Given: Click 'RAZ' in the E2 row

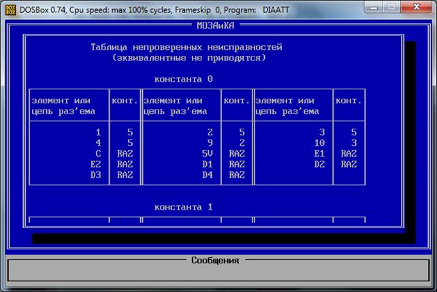Looking at the screenshot, I should [x=125, y=164].
